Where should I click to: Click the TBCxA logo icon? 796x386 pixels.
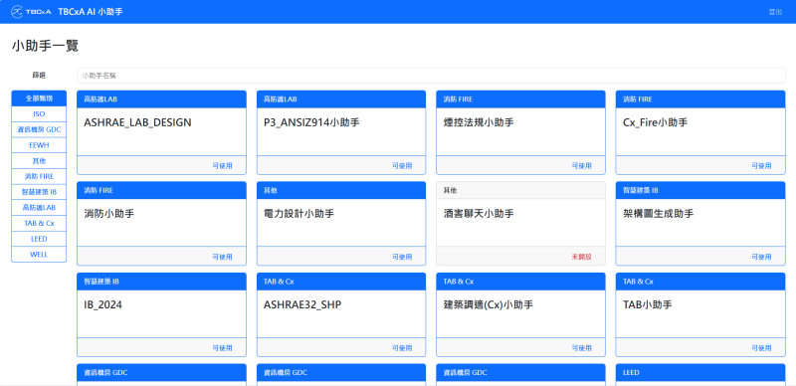point(31,11)
